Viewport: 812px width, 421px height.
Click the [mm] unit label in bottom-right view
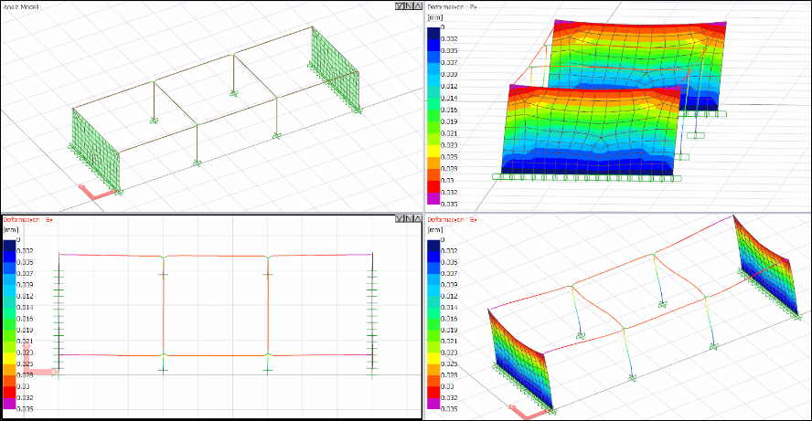tap(436, 229)
